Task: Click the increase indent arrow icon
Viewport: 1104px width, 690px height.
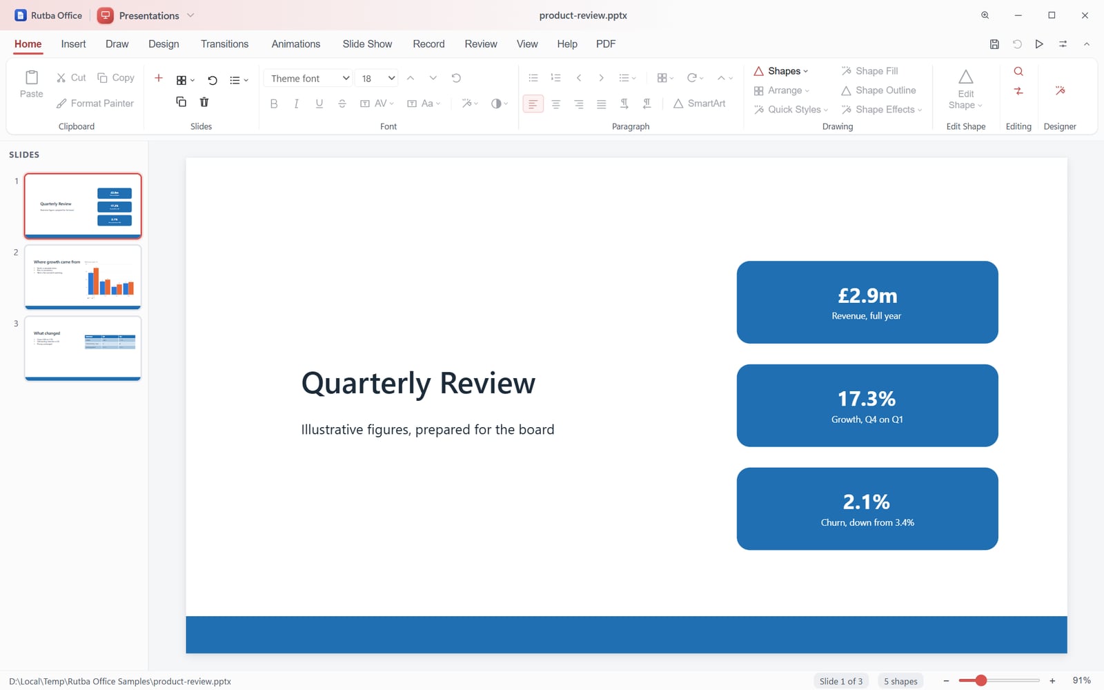Action: pyautogui.click(x=601, y=78)
